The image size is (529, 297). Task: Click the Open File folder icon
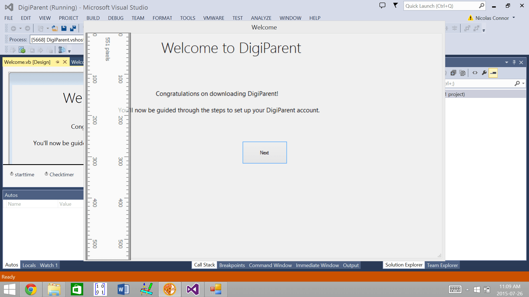click(55, 28)
